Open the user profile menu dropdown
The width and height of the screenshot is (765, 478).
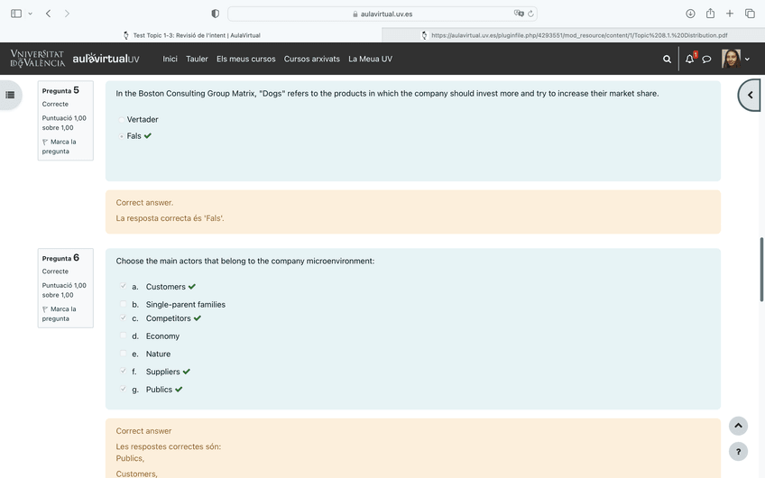pos(735,59)
